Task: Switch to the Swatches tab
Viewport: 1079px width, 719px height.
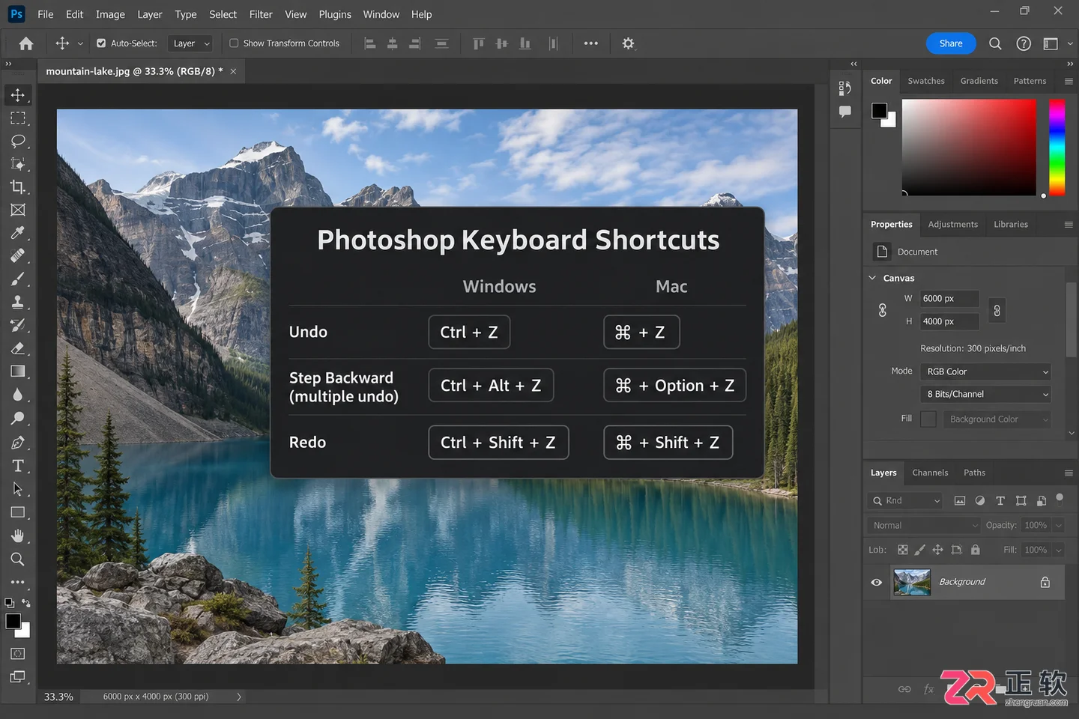Action: 926,81
